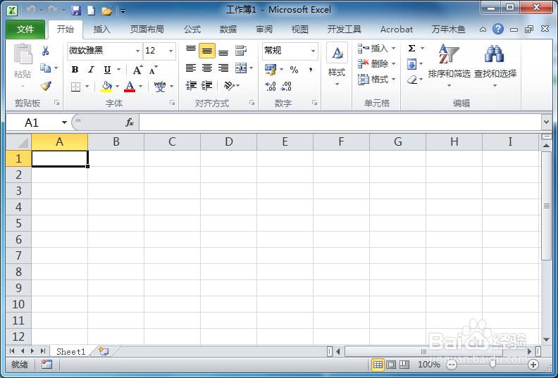Increase decimal places
The width and height of the screenshot is (558, 378).
[x=271, y=86]
